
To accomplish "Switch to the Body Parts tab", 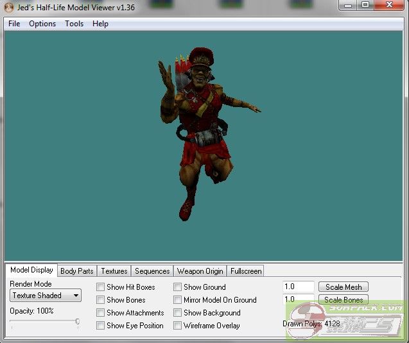I will tap(76, 271).
